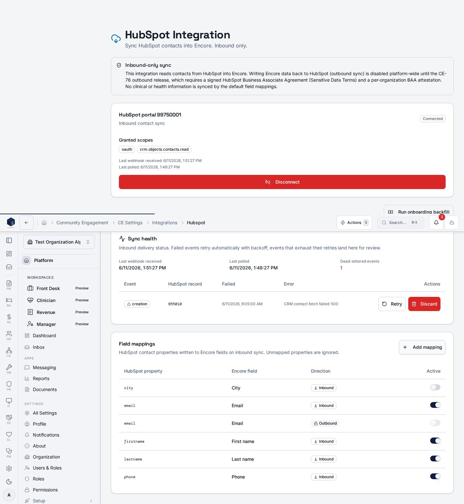Toggle the inbound email mapping switch
Viewport: 464px width, 504px height.
tap(435, 405)
